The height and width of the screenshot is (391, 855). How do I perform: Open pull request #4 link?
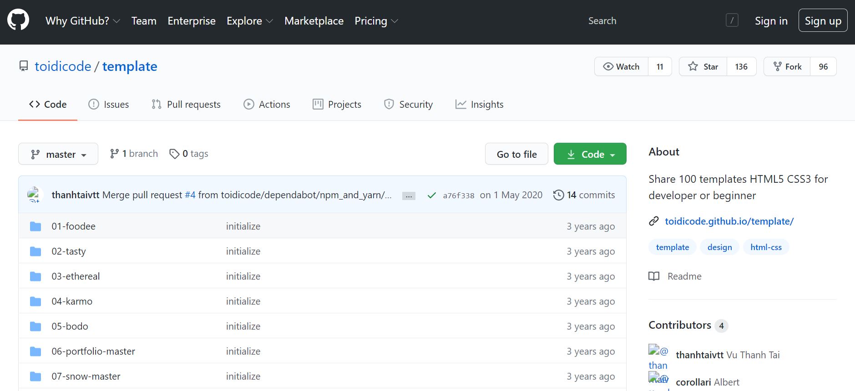[190, 195]
